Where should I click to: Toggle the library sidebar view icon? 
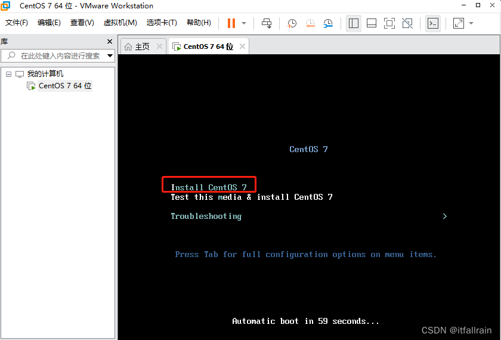pyautogui.click(x=353, y=23)
